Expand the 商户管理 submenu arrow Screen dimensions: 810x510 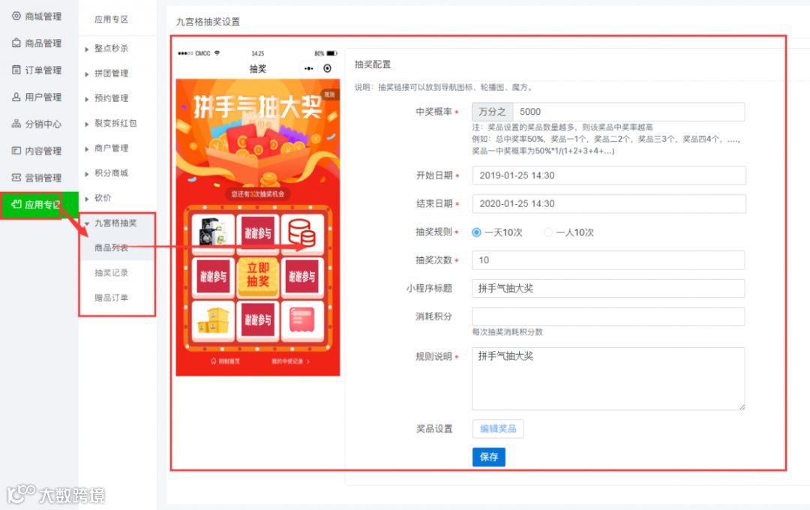pos(87,149)
